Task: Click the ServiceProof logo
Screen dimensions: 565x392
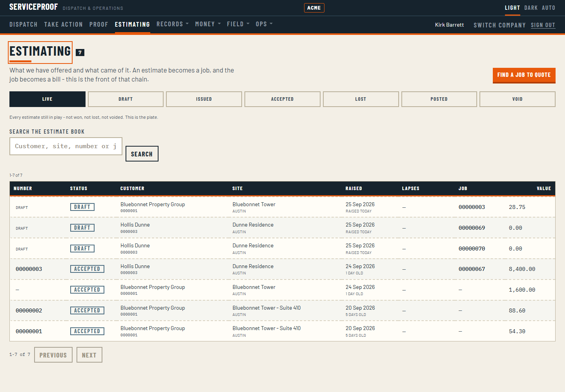Action: click(x=33, y=7)
